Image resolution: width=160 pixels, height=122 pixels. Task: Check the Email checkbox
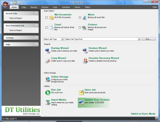coord(47,28)
